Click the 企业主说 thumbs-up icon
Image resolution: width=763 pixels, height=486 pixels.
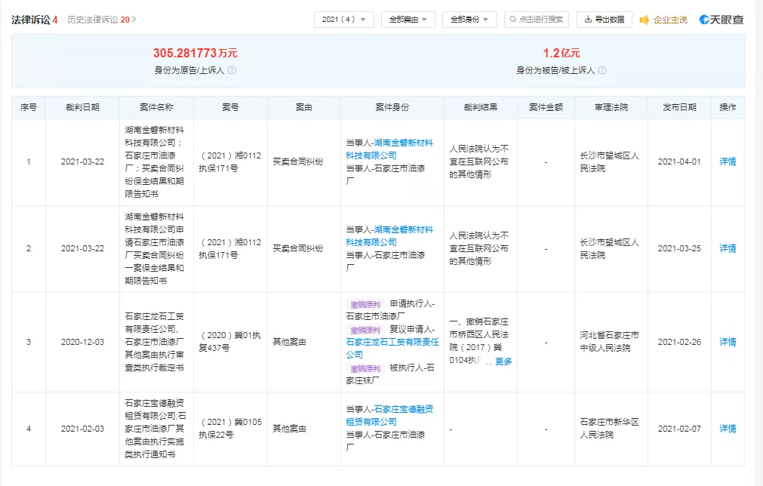tap(644, 20)
